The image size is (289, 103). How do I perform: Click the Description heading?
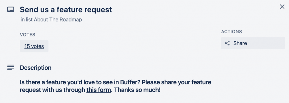(36, 68)
